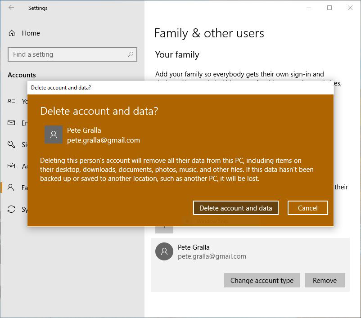The image size is (361, 318).
Task: Open Access work or school briefcase icon
Action: click(11, 166)
